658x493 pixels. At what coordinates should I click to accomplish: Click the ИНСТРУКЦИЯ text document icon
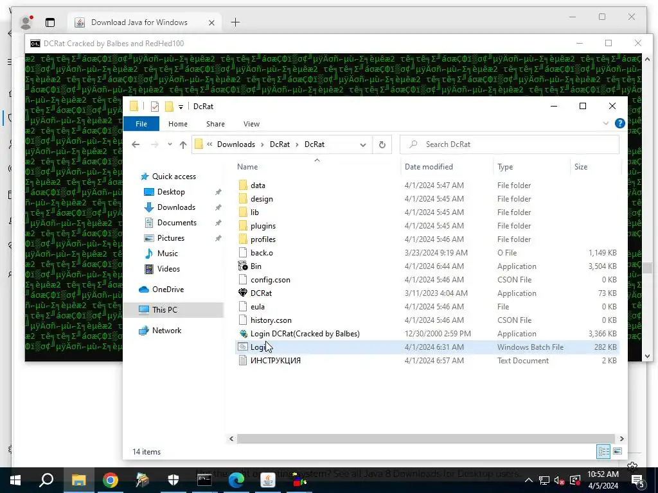[x=243, y=360]
